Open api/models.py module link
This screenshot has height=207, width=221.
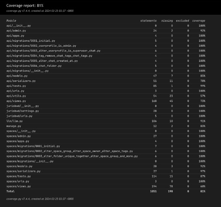17,76
